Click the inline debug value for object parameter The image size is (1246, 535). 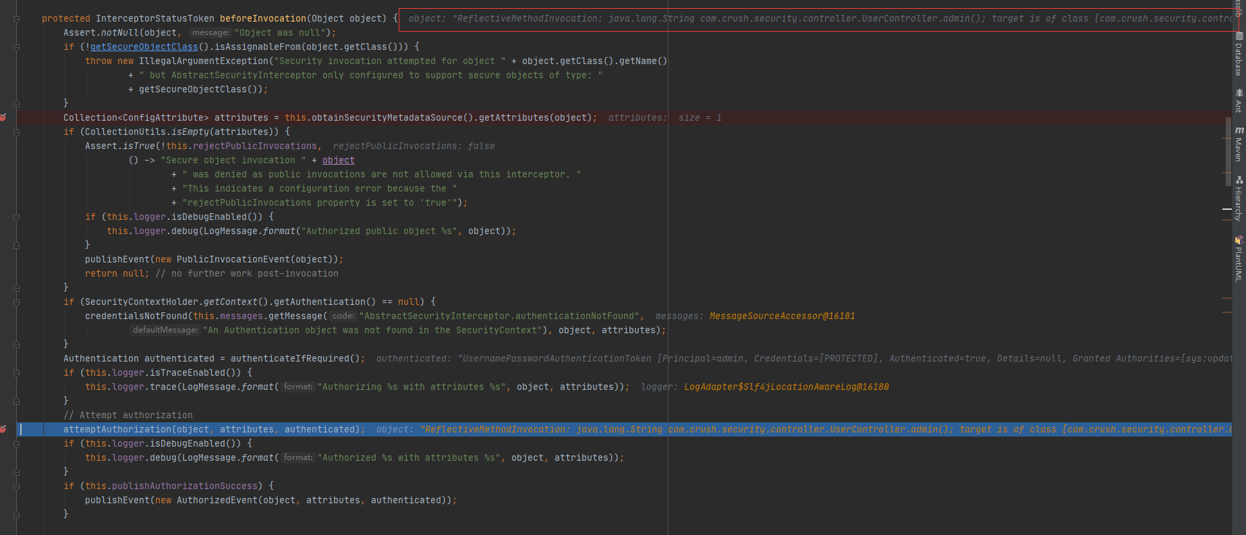pyautogui.click(x=819, y=18)
